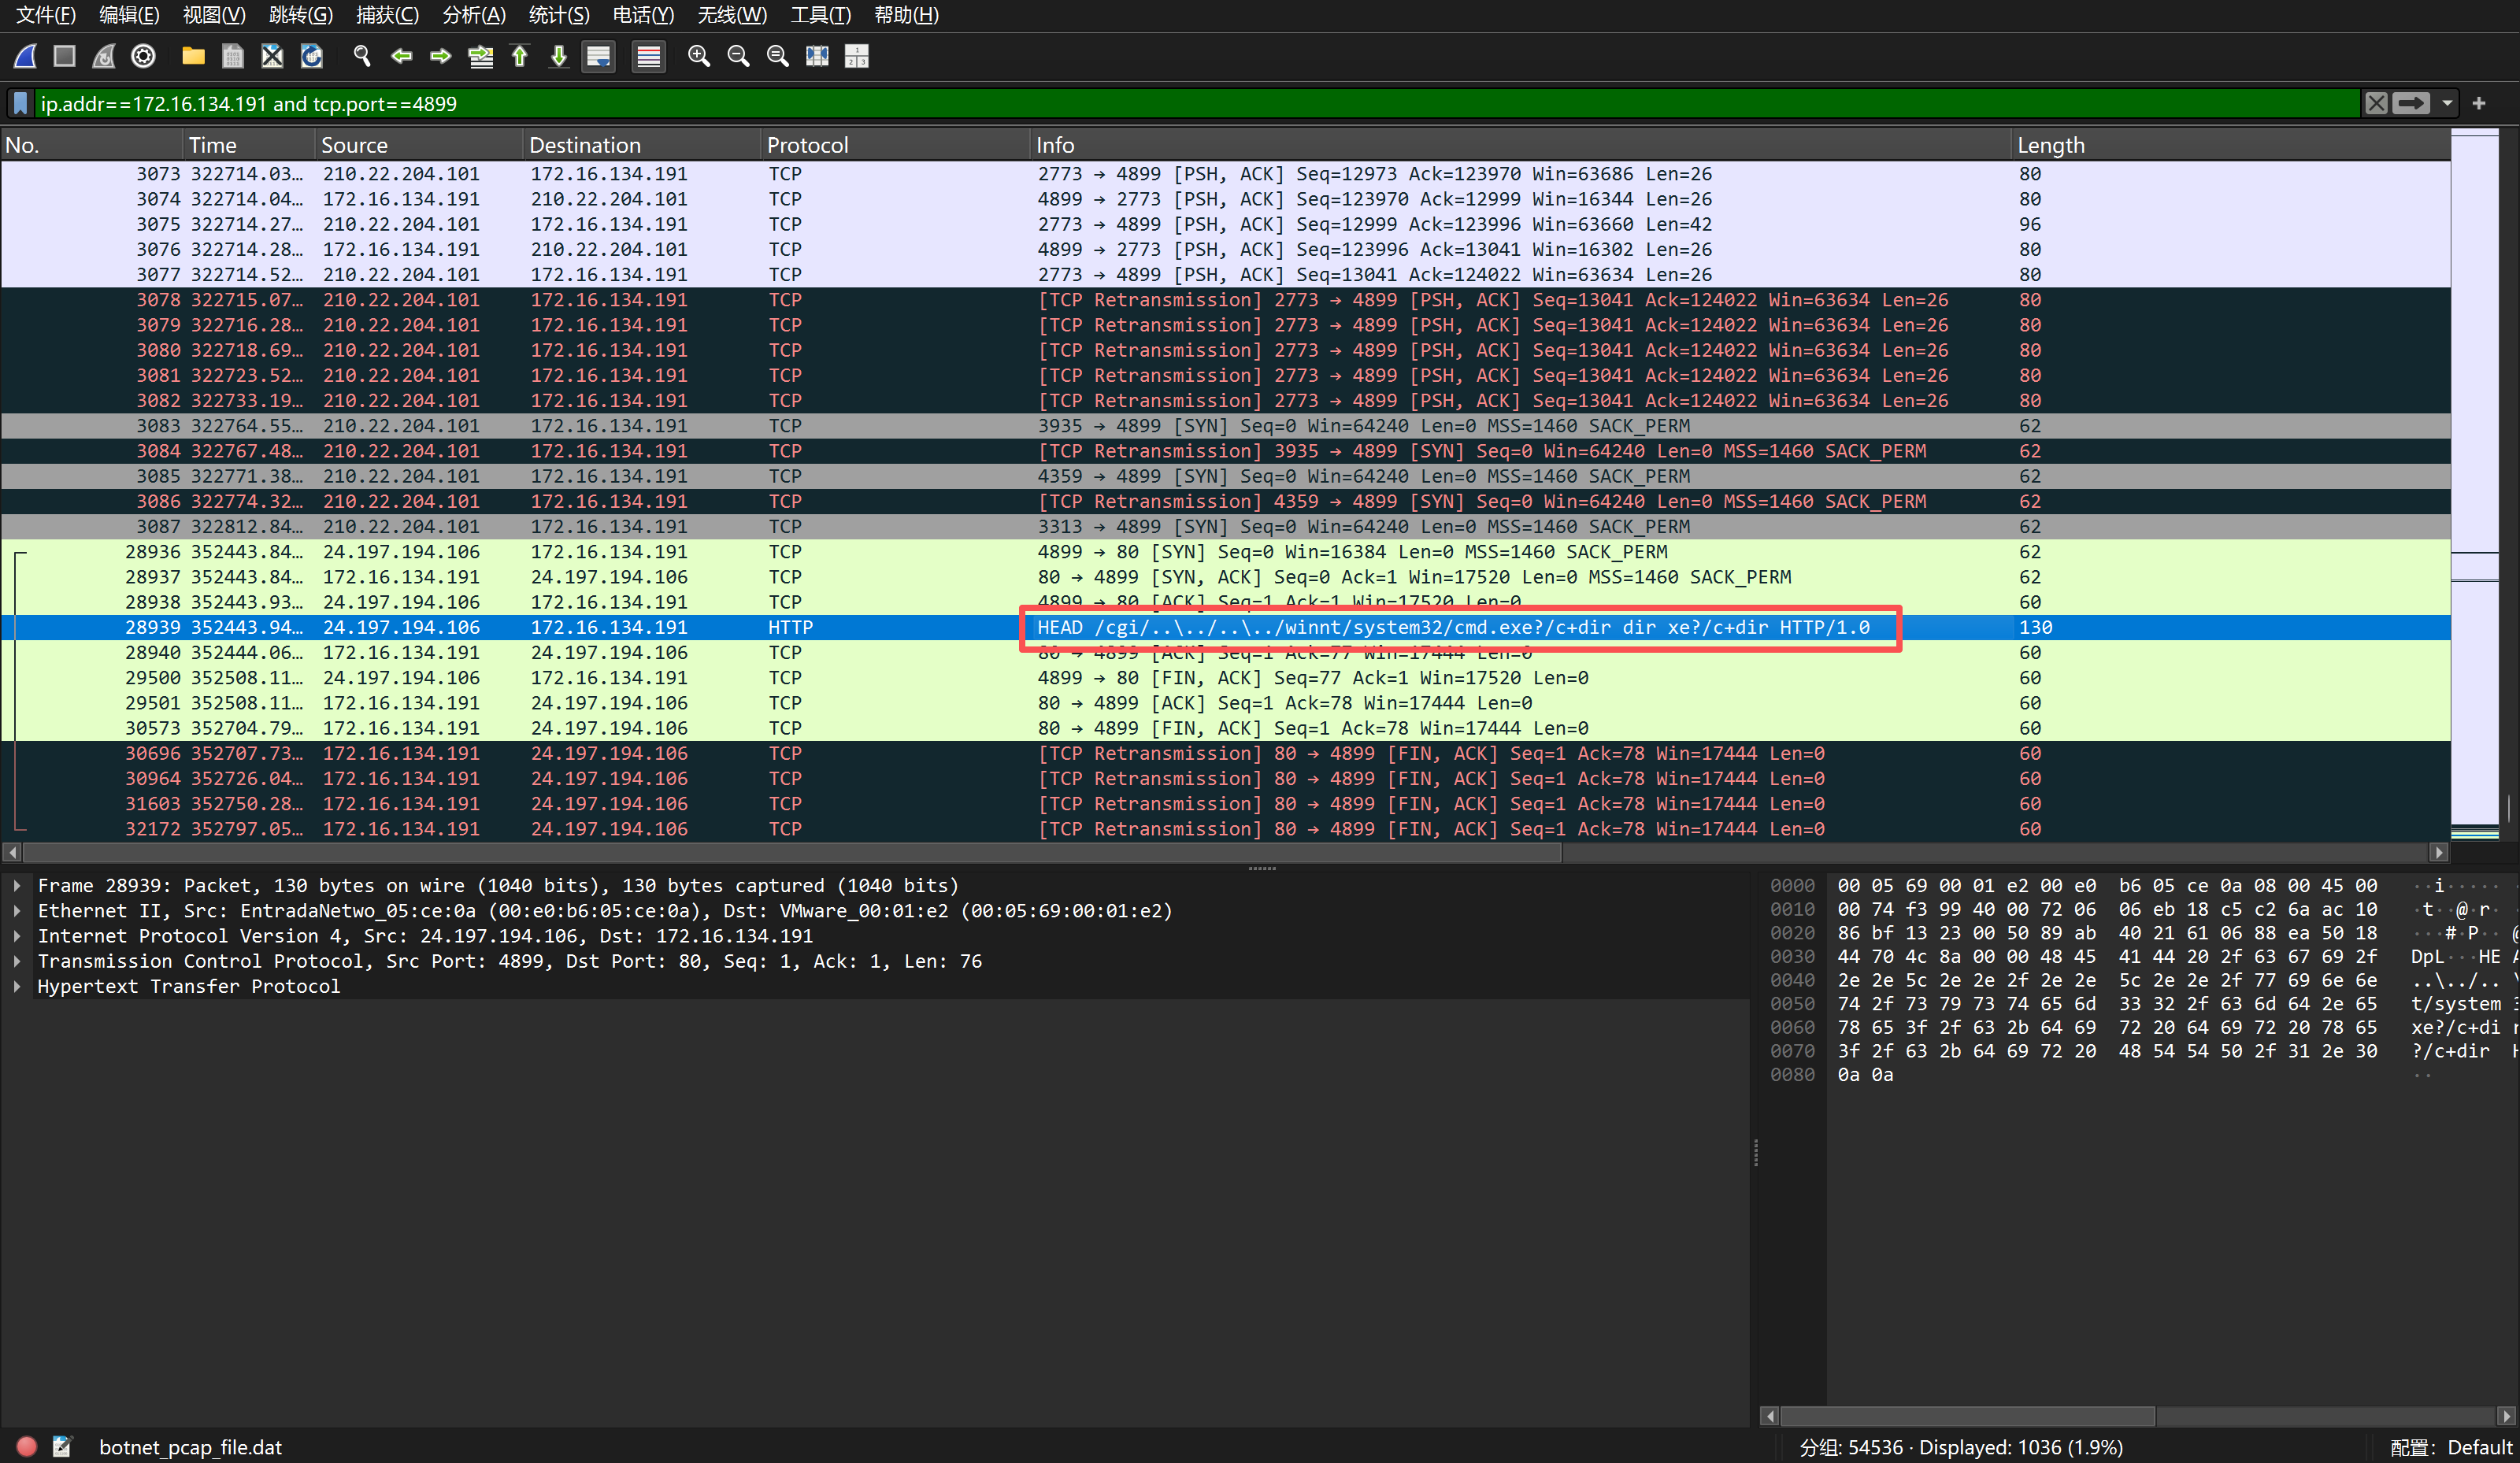Click the display filter input field
Image resolution: width=2520 pixels, height=1463 pixels.
tap(1200, 104)
